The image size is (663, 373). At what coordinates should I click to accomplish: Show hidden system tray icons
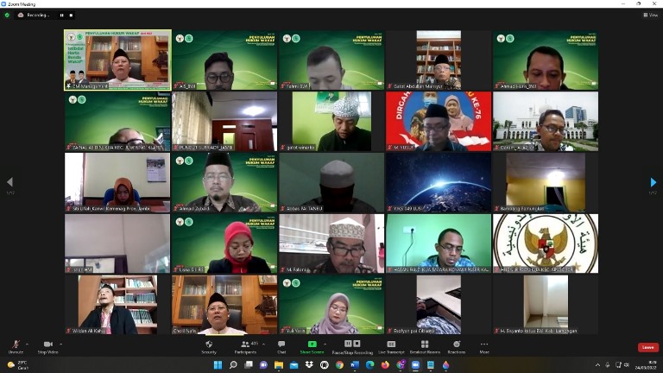[x=597, y=365]
